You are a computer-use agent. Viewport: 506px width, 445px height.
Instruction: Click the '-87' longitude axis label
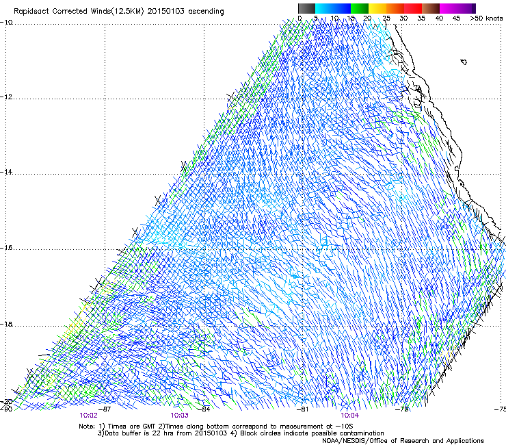[105, 409]
